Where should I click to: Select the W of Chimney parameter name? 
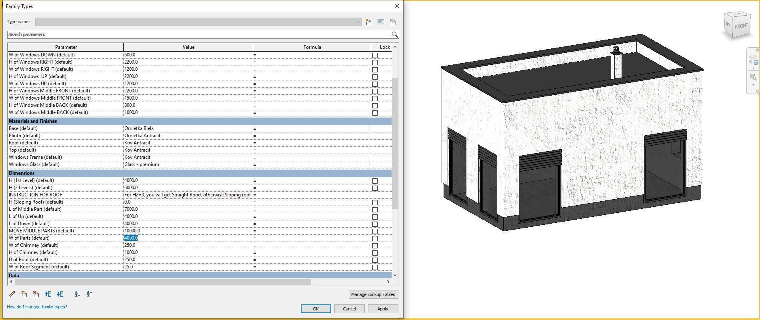[x=34, y=245]
